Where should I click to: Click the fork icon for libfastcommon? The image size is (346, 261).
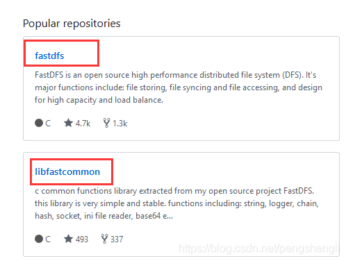105,239
